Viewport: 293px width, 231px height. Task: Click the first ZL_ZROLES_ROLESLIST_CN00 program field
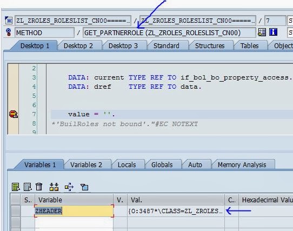point(73,21)
